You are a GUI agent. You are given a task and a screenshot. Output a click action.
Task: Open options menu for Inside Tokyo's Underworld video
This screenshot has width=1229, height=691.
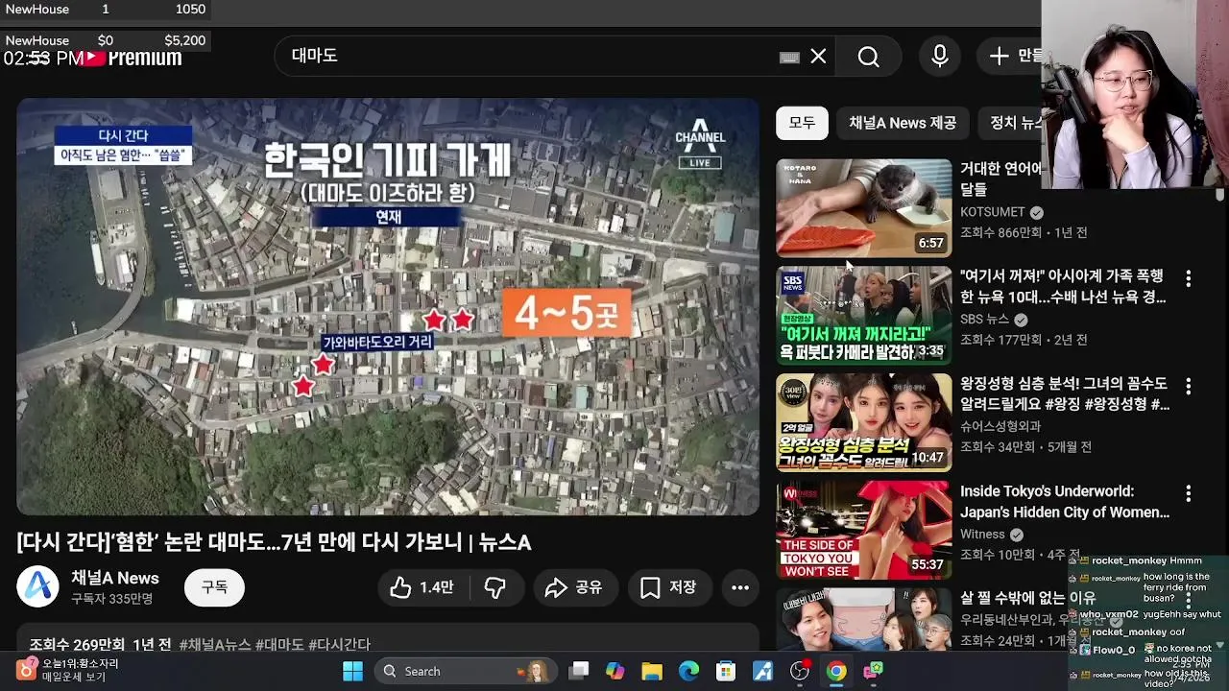click(1189, 493)
